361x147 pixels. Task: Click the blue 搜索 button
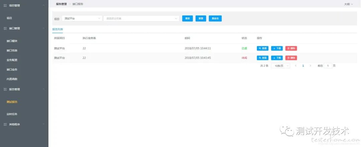click(188, 18)
